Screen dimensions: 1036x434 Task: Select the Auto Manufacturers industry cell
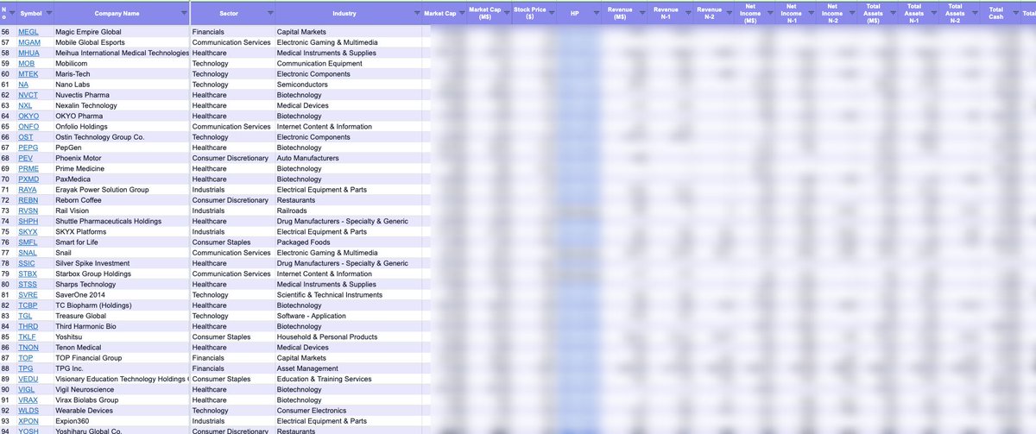click(x=347, y=158)
